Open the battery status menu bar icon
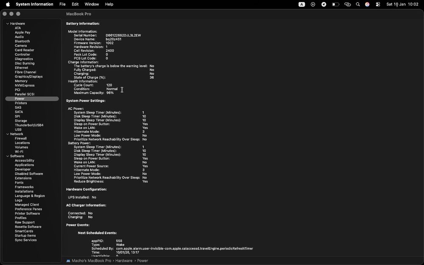 (x=335, y=4)
